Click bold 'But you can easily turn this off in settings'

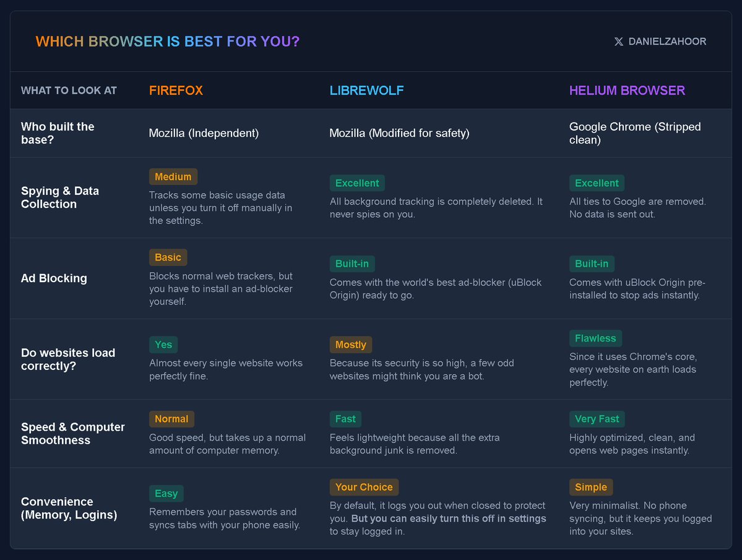[x=449, y=519]
